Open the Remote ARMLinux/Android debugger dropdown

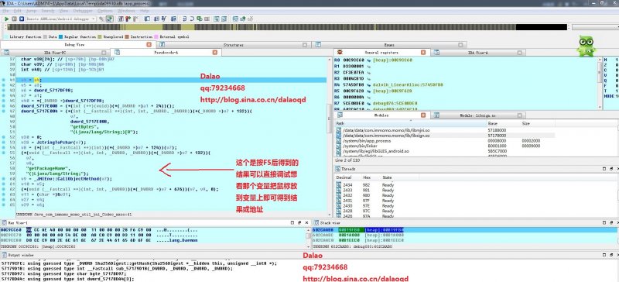(x=61, y=19)
